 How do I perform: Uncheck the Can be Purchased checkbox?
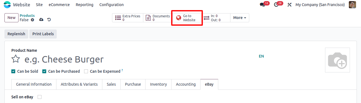[44, 71]
